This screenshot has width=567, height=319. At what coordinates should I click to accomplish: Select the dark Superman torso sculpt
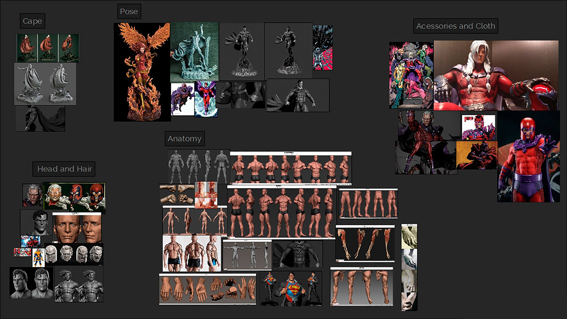(x=297, y=254)
